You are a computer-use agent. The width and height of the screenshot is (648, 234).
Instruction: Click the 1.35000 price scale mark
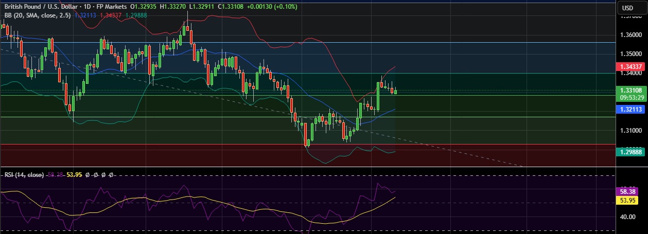(x=631, y=53)
